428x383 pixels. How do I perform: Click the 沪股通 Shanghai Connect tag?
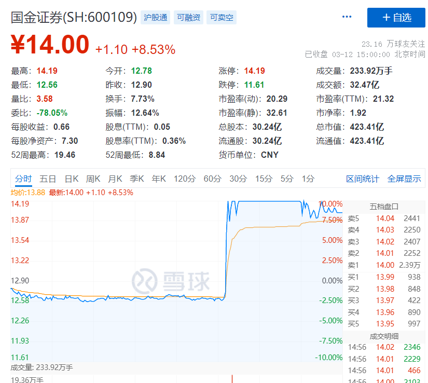155,17
